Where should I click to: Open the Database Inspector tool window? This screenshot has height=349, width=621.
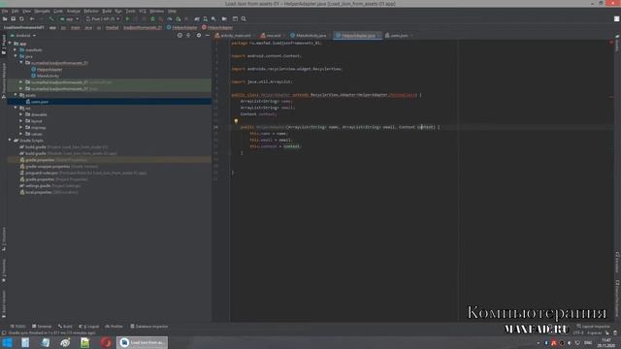tap(149, 327)
